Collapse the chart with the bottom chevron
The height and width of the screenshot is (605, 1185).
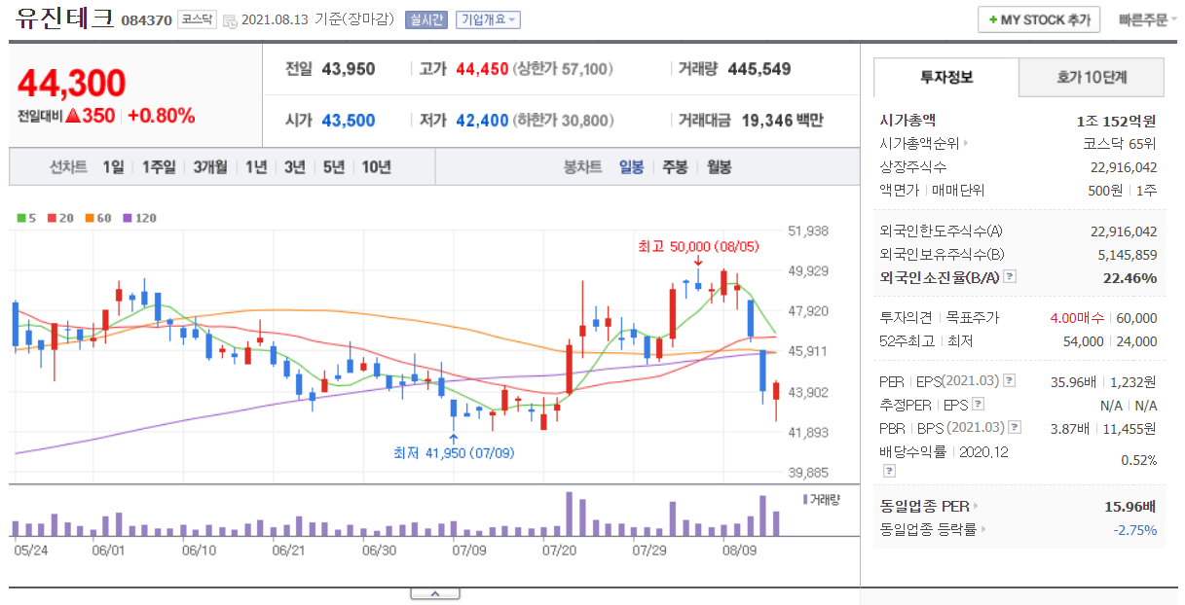[435, 593]
